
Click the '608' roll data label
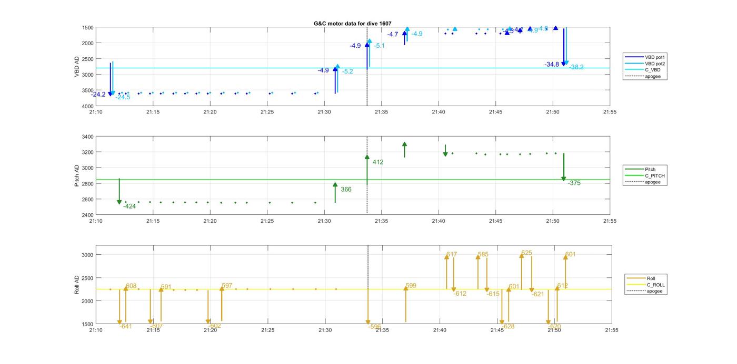click(x=131, y=286)
